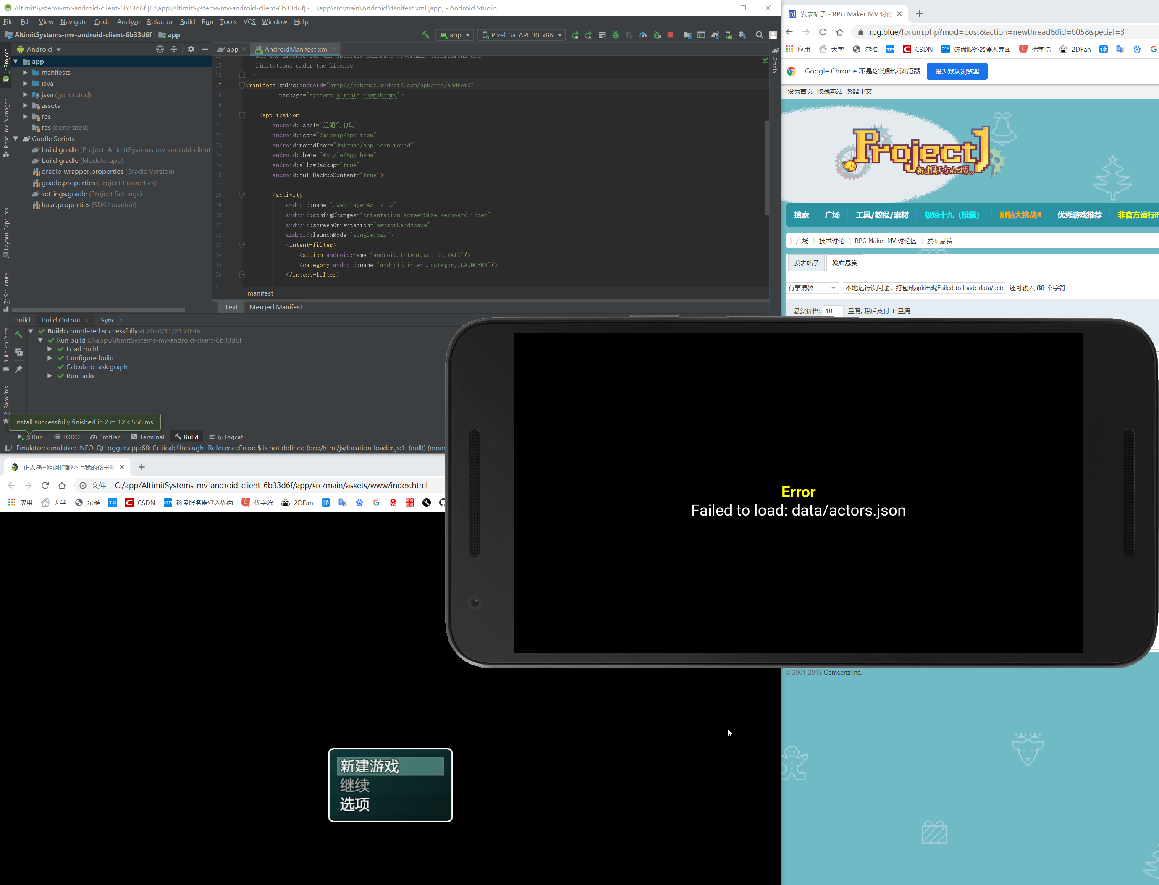Open the VCS menu
The width and height of the screenshot is (1159, 885).
pos(249,21)
